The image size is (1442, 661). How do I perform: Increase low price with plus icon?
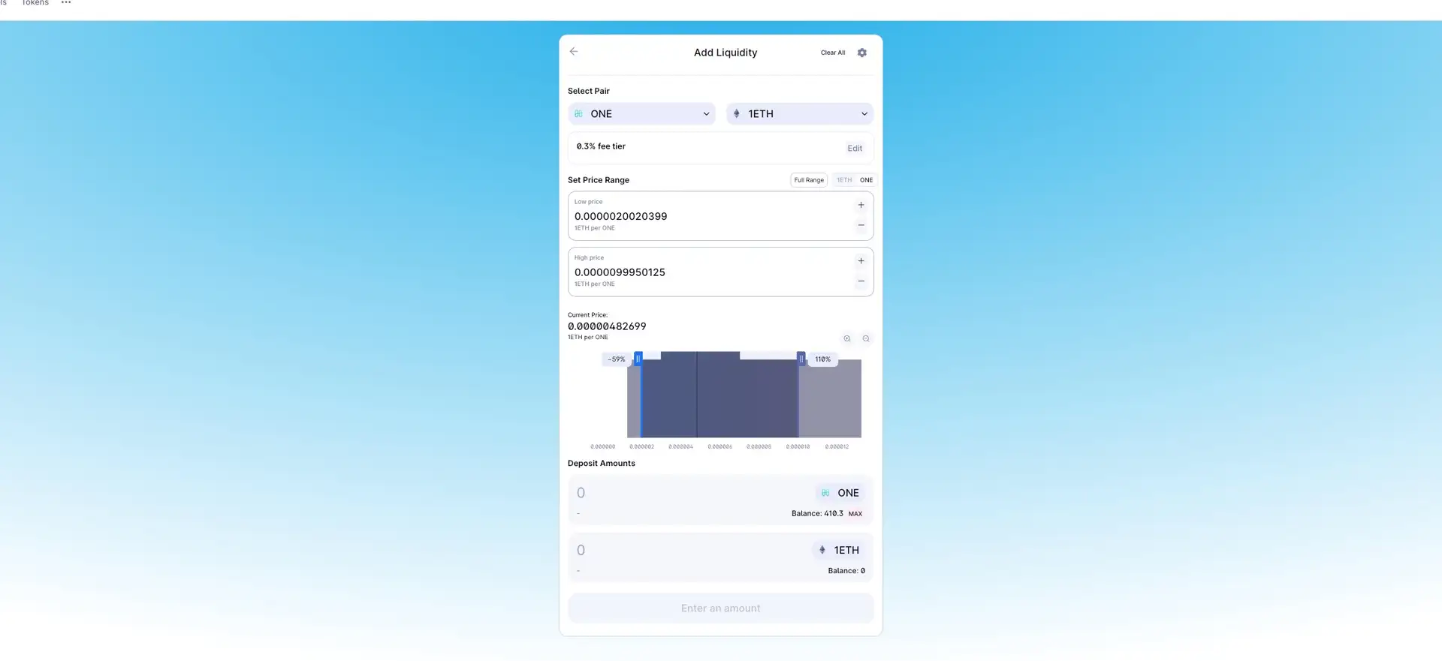click(861, 205)
